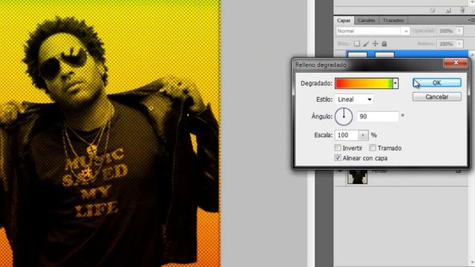
Task: Click the Ángulo field showing 90
Action: [x=378, y=116]
